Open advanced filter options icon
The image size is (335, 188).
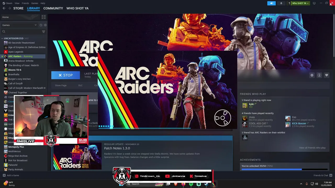[43, 32]
